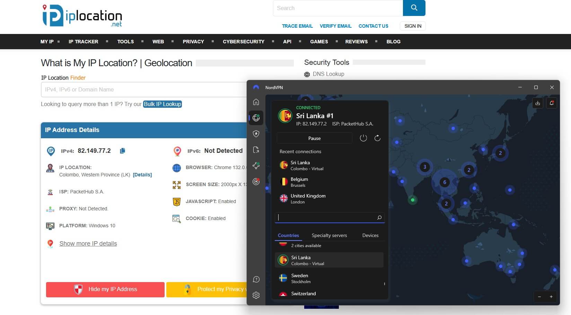Open TOOLS menu item
The image size is (571, 315).
125,42
